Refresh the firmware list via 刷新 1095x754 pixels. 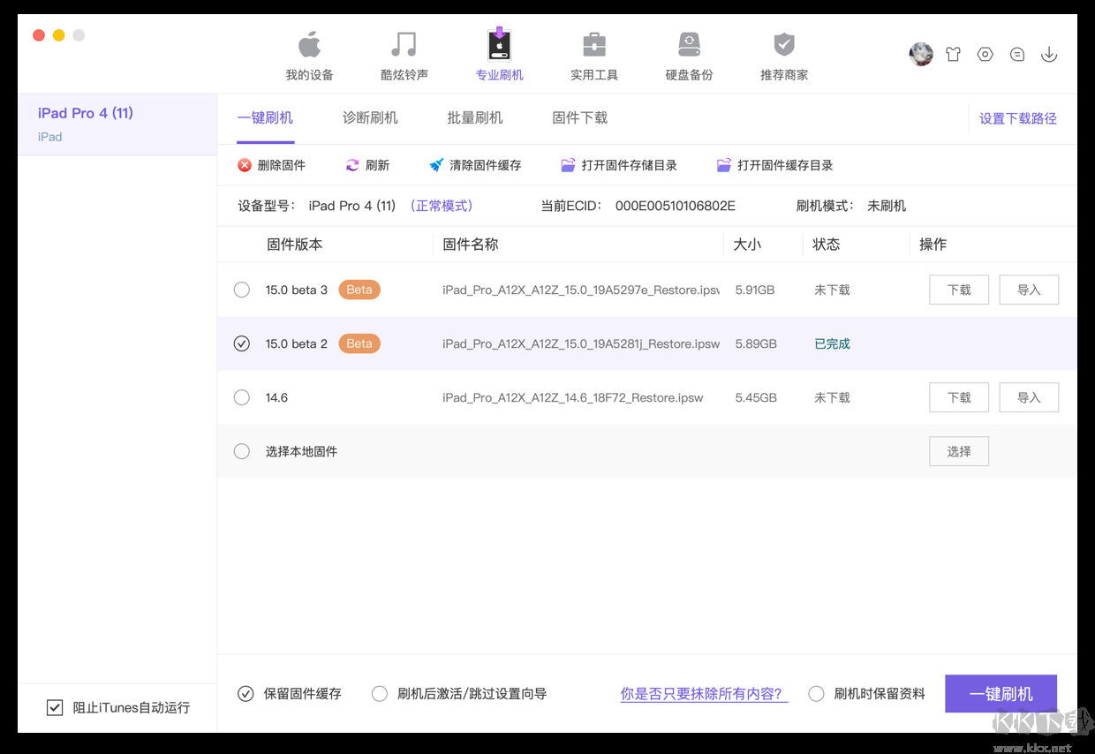coord(367,164)
